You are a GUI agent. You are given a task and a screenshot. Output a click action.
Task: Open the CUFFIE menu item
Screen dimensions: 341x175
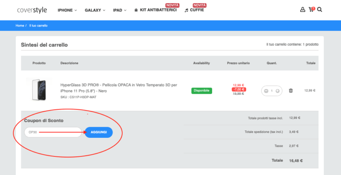click(194, 10)
